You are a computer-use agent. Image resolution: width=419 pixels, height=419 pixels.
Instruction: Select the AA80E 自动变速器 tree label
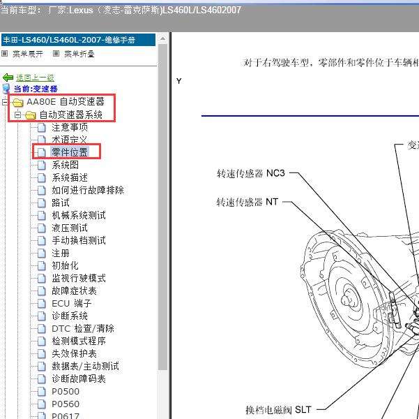point(66,102)
